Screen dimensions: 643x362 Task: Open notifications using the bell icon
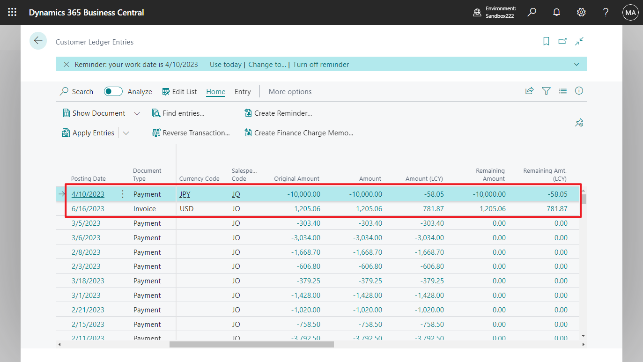coord(556,12)
